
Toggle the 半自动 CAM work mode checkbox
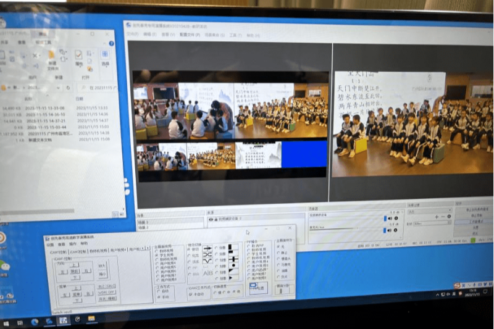click(191, 294)
